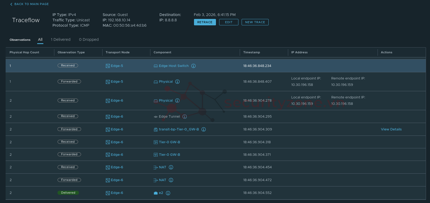The height and width of the screenshot is (203, 430).
Task: Click info icon on NAT Received row
Action: point(171,167)
